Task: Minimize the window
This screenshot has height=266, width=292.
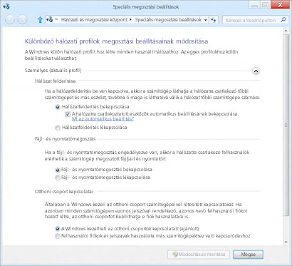Action: click(255, 4)
